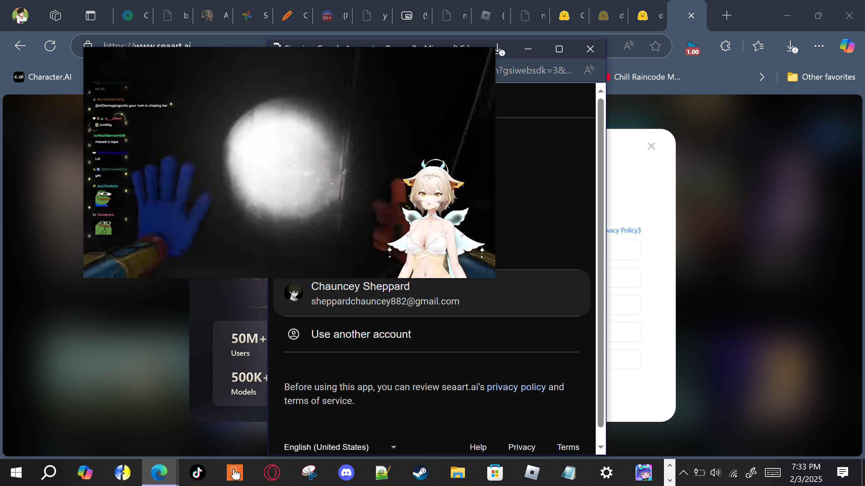Go back using the Edge back arrow

20,46
